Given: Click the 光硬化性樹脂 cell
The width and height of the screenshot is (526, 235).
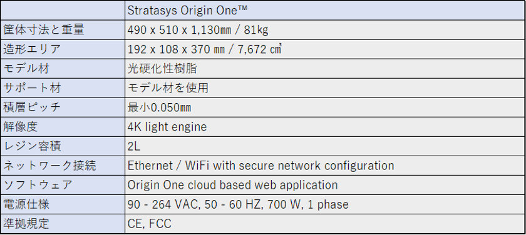Looking at the screenshot, I should [x=325, y=69].
